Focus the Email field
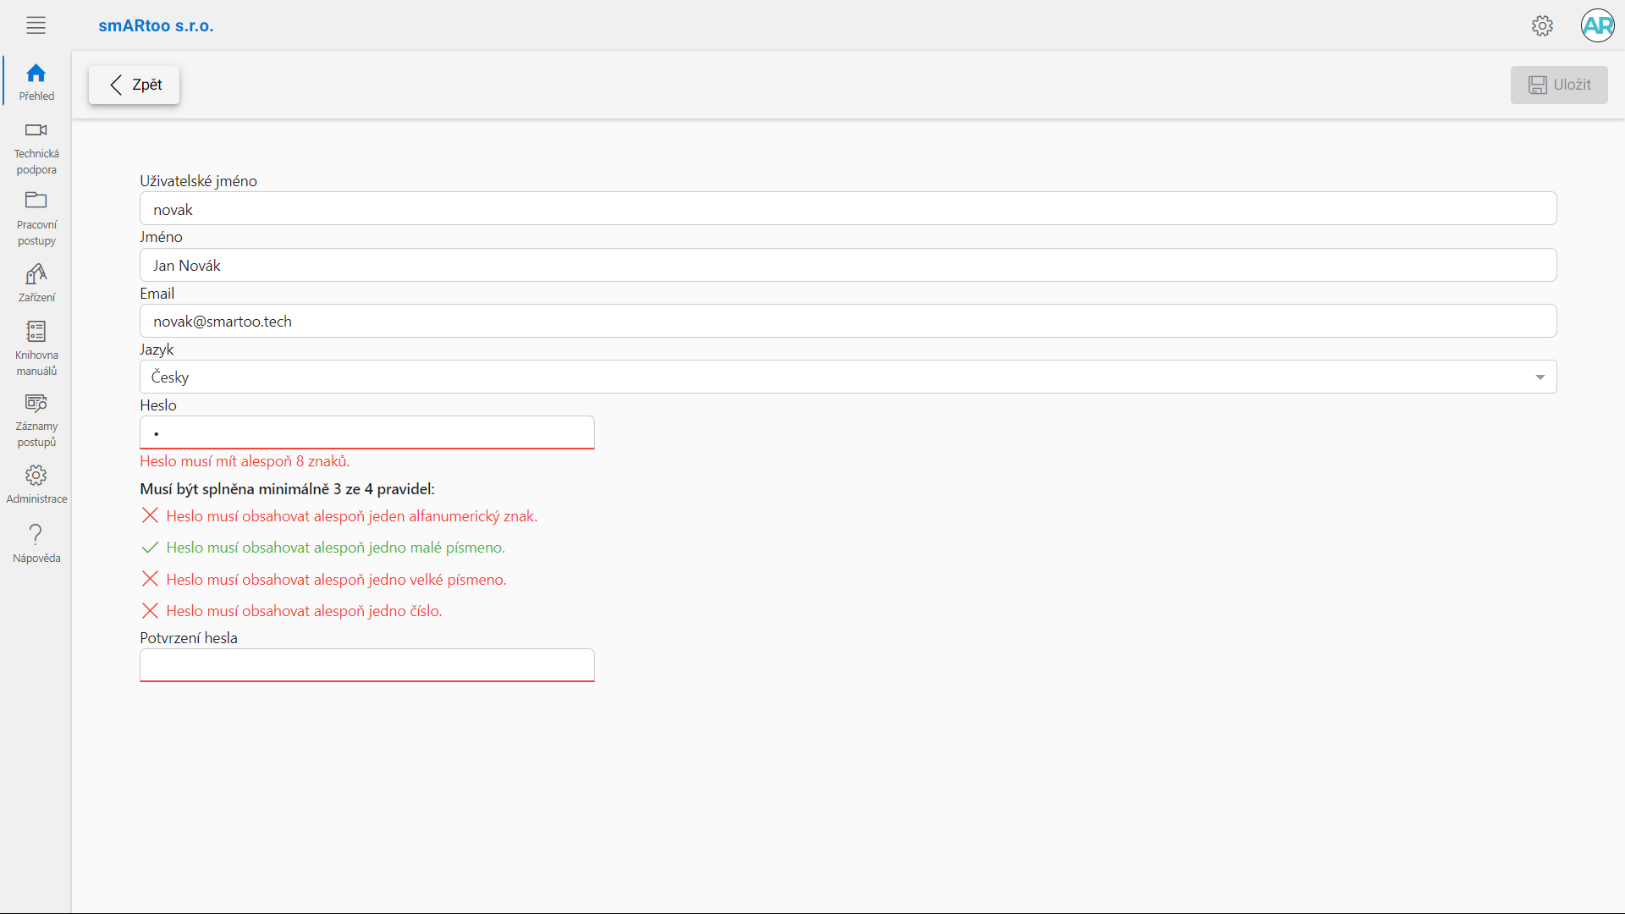 [848, 321]
